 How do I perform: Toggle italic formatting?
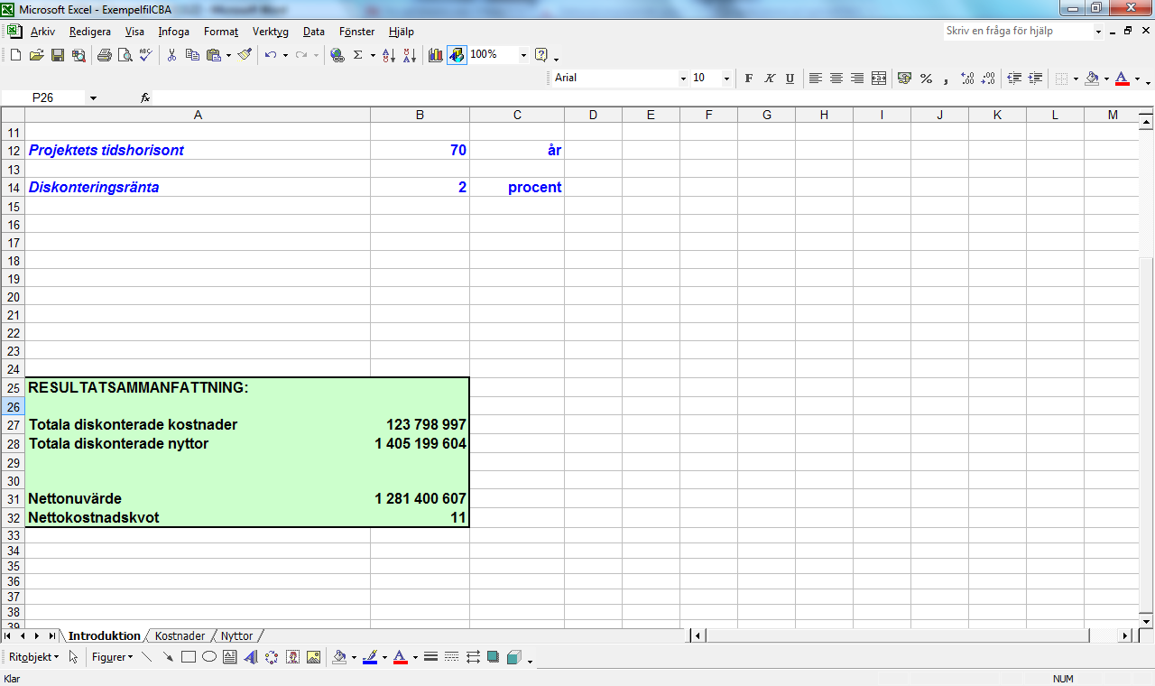coord(770,79)
